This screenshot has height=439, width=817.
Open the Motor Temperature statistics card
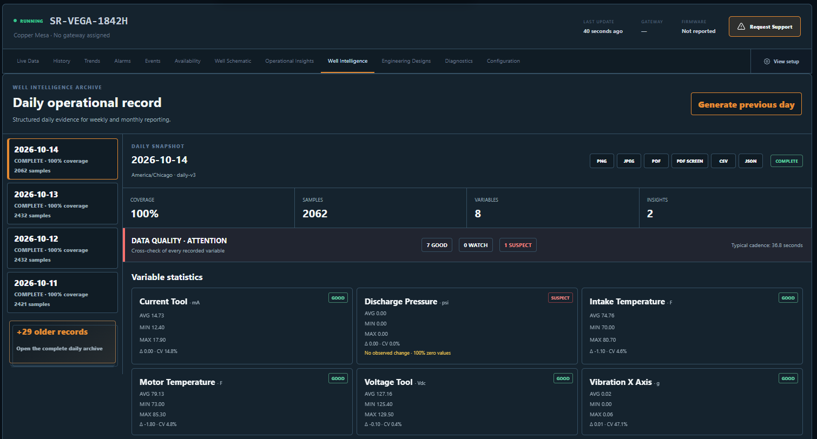tap(242, 402)
